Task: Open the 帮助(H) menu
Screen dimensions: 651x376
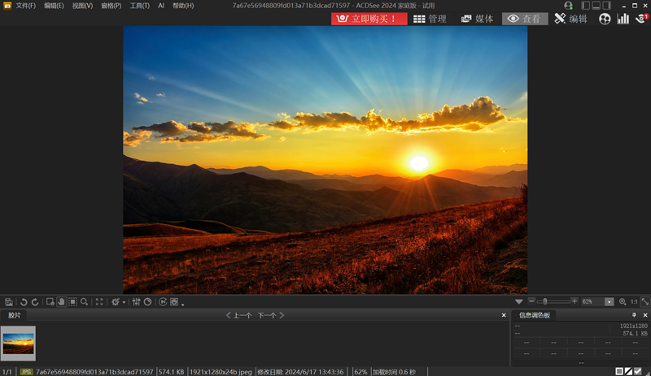Action: pyautogui.click(x=183, y=6)
